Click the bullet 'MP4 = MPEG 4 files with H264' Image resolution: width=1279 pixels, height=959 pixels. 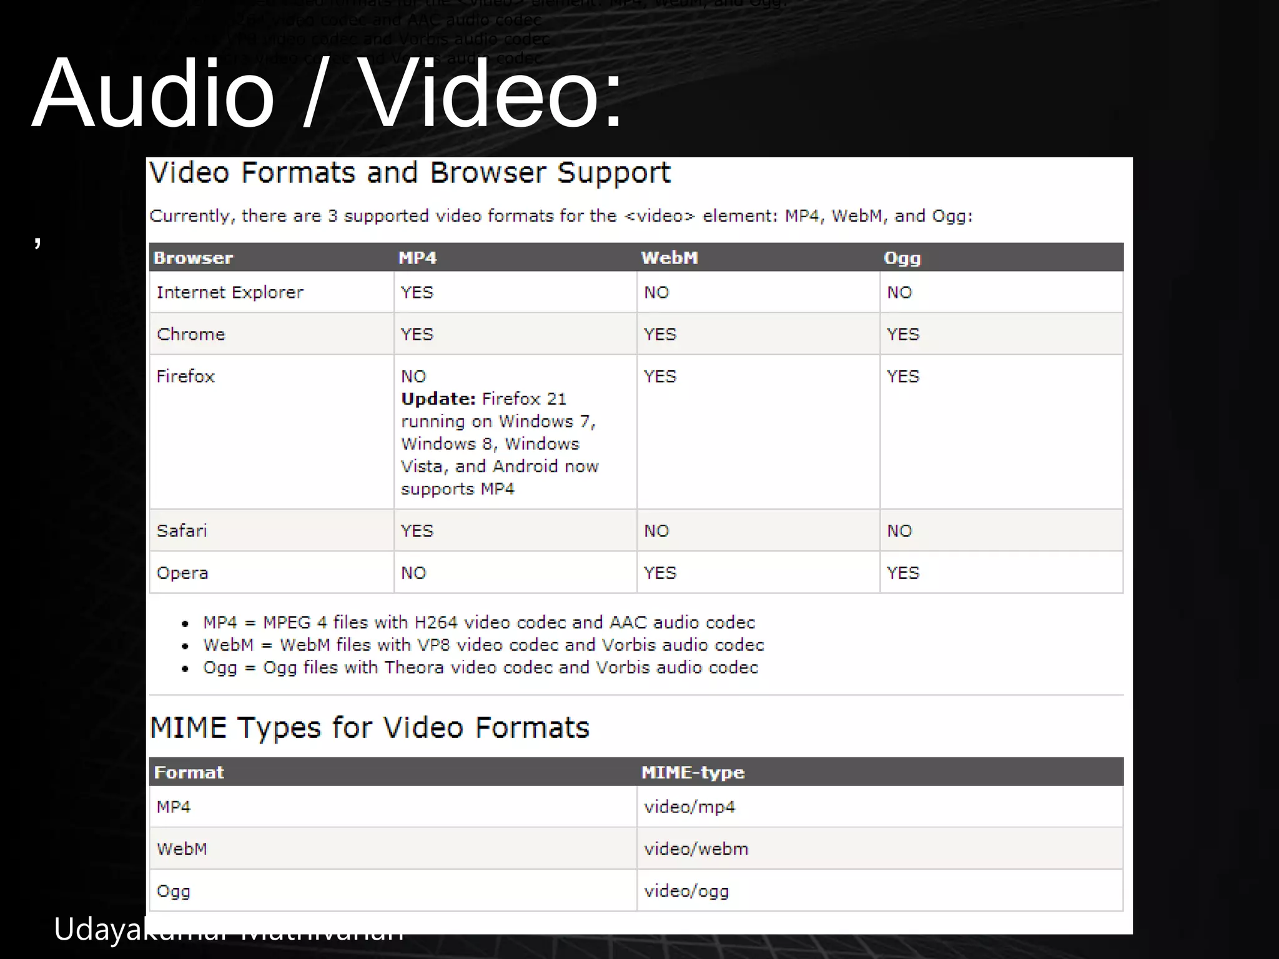tap(479, 622)
